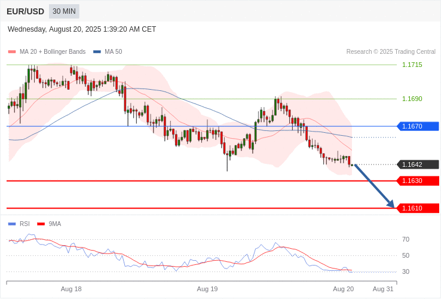441x299 pixels.
Task: Click 'Research © 2025 Trading Central' credit
Action: pyautogui.click(x=391, y=52)
